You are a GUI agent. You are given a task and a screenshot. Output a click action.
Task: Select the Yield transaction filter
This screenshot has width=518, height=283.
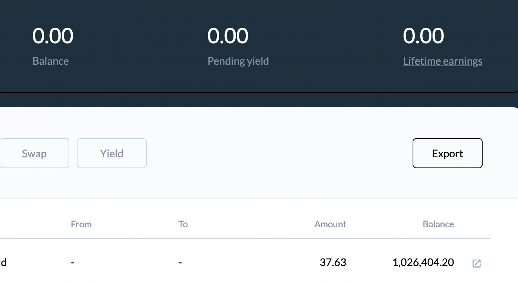(x=111, y=153)
